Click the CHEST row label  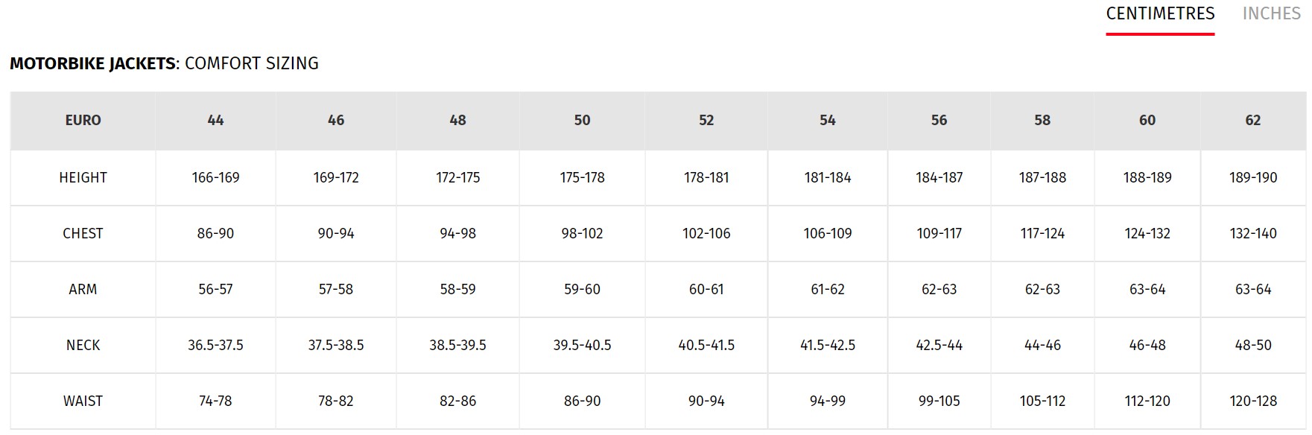[83, 234]
